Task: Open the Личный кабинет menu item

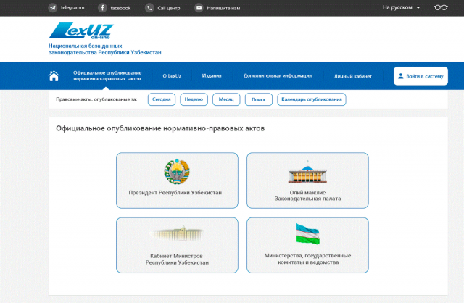Action: tap(353, 76)
